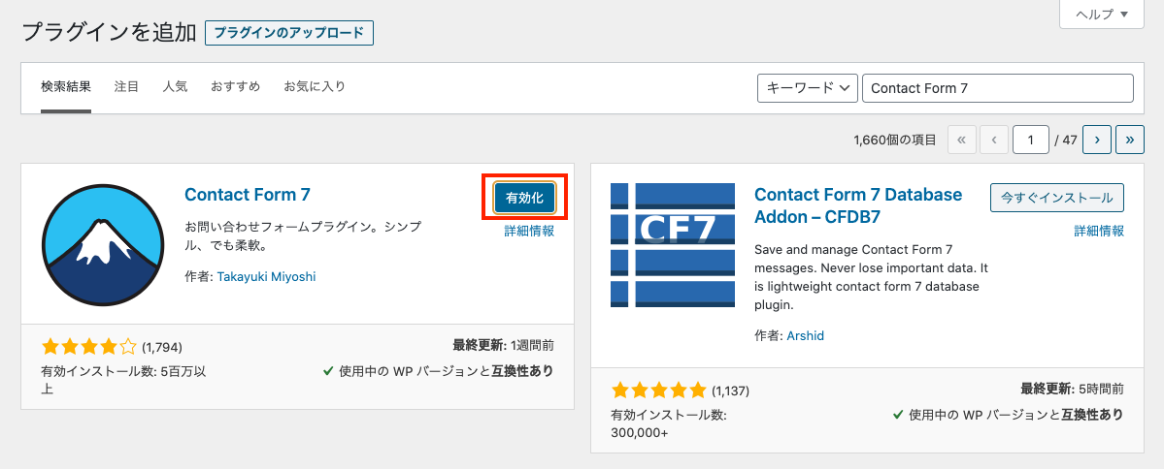Open the キーワード search type dropdown
Screen dimensions: 1164x469
pyautogui.click(x=808, y=88)
